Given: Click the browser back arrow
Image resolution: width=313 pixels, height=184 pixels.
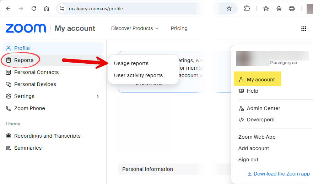Looking at the screenshot, I should pos(8,8).
